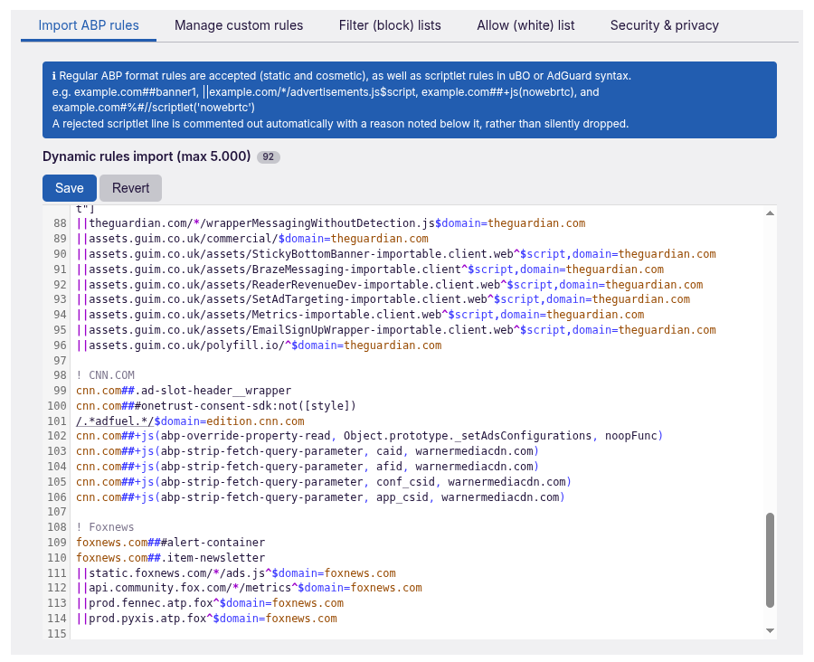Click the EmailSignUpWrapper rule line

pos(396,330)
